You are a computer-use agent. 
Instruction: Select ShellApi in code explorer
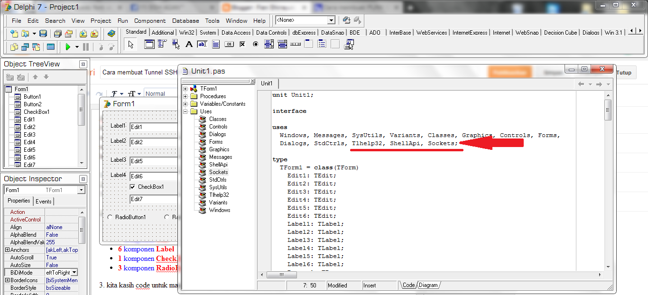click(x=218, y=165)
